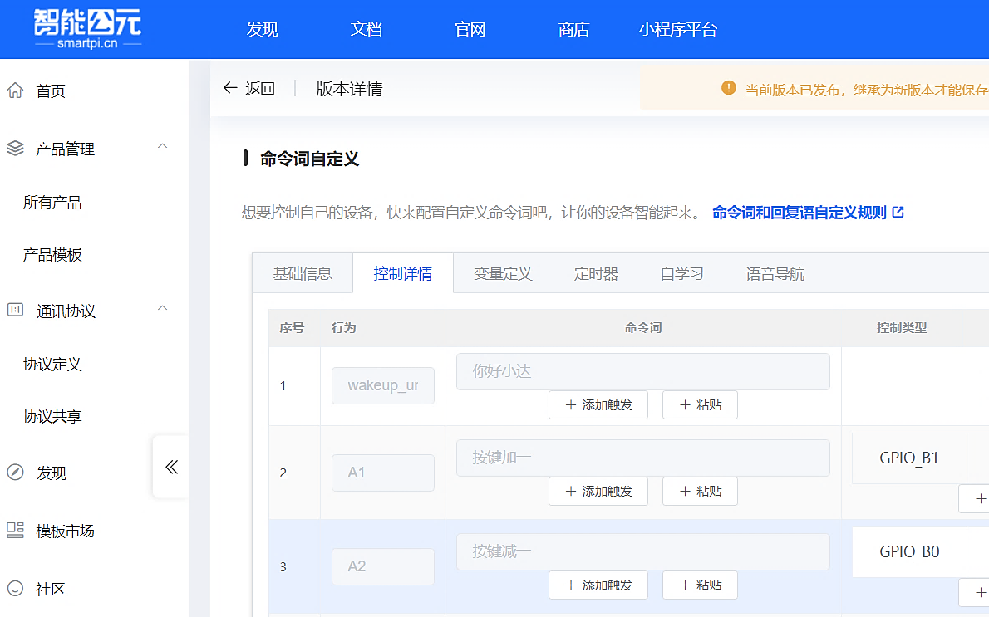Switch to the 变量定义 tab
Image resolution: width=989 pixels, height=617 pixels.
[x=503, y=274]
